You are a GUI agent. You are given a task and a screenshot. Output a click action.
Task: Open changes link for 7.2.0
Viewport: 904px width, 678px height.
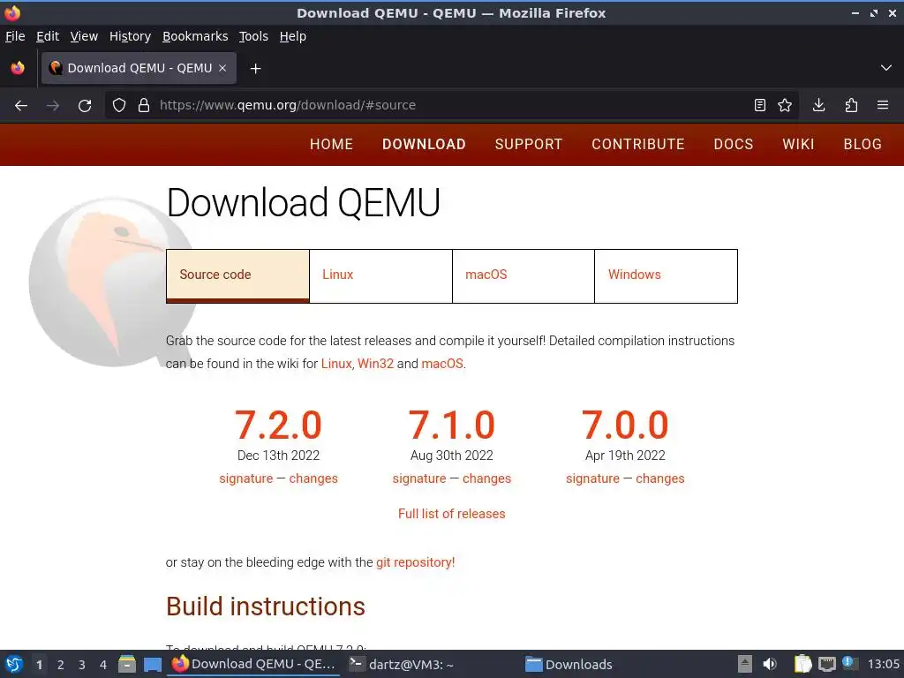[313, 478]
